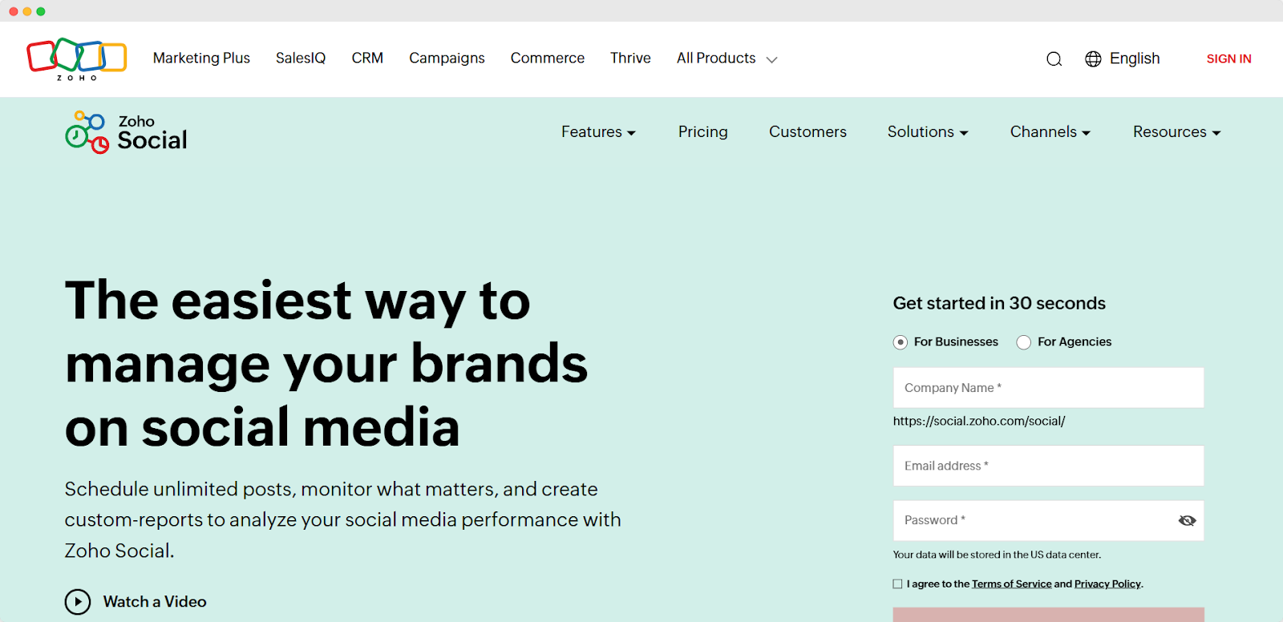Open the Privacy Policy link

[x=1107, y=584]
